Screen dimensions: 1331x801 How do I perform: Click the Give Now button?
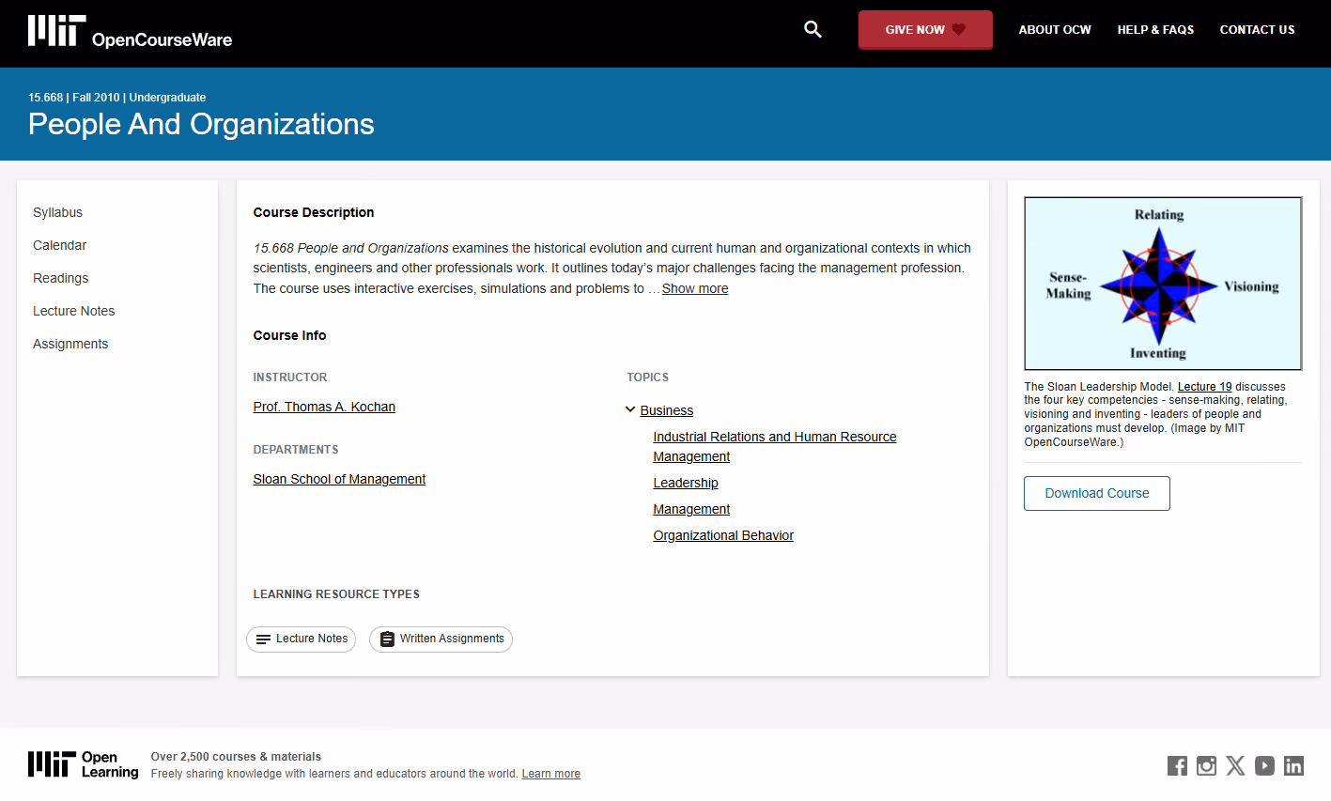pos(925,30)
